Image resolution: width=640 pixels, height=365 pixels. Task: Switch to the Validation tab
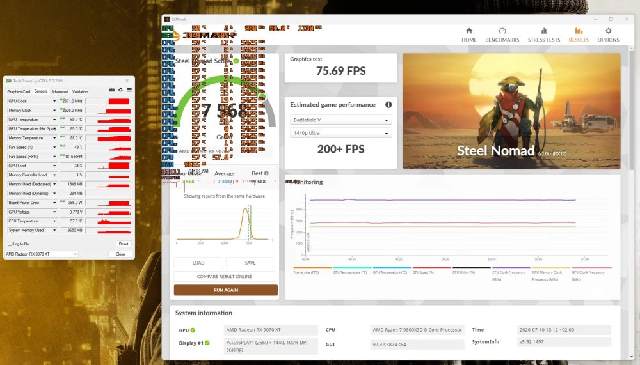80,92
